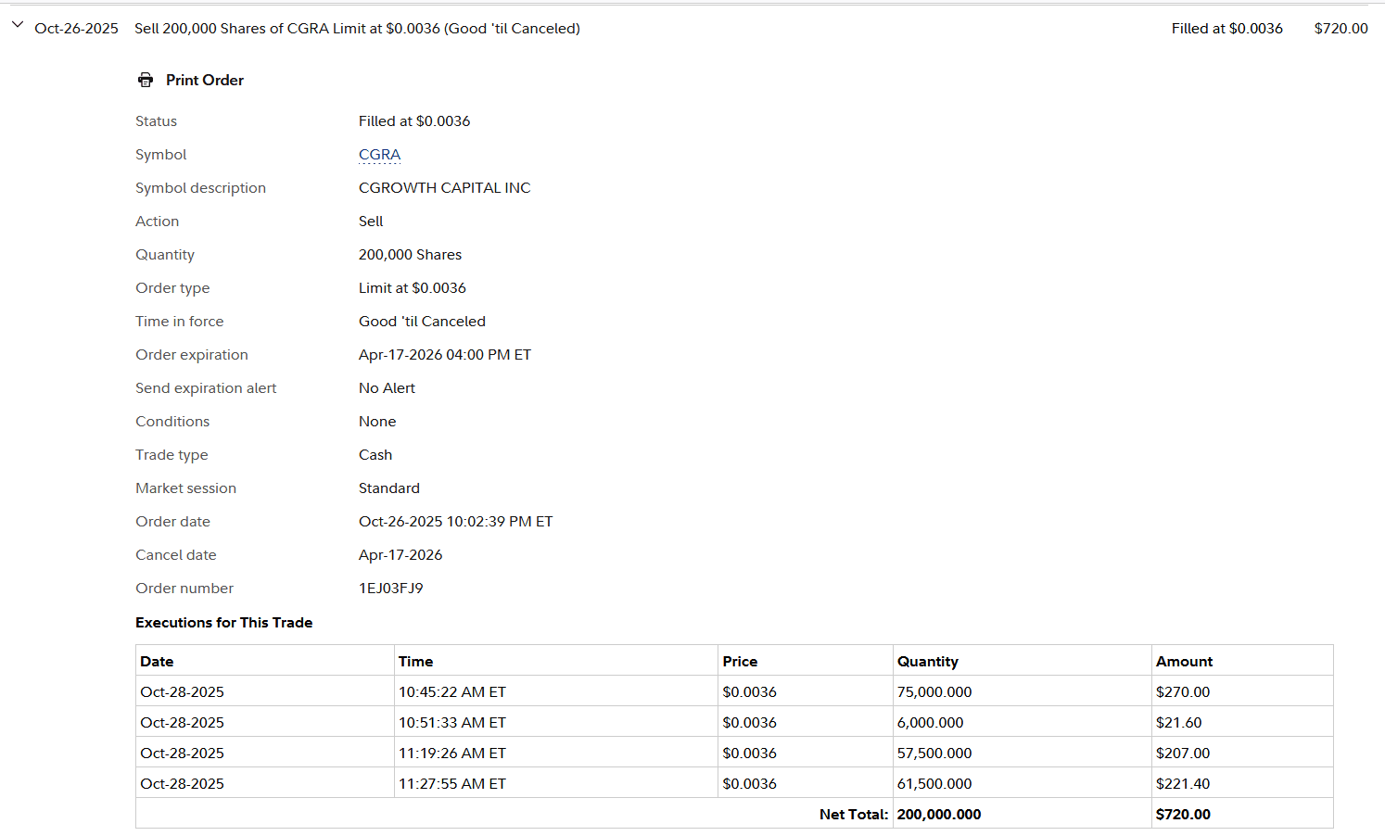1385x836 pixels.
Task: Click 'Filled at $0.0036' in the order header row
Action: 1227,29
